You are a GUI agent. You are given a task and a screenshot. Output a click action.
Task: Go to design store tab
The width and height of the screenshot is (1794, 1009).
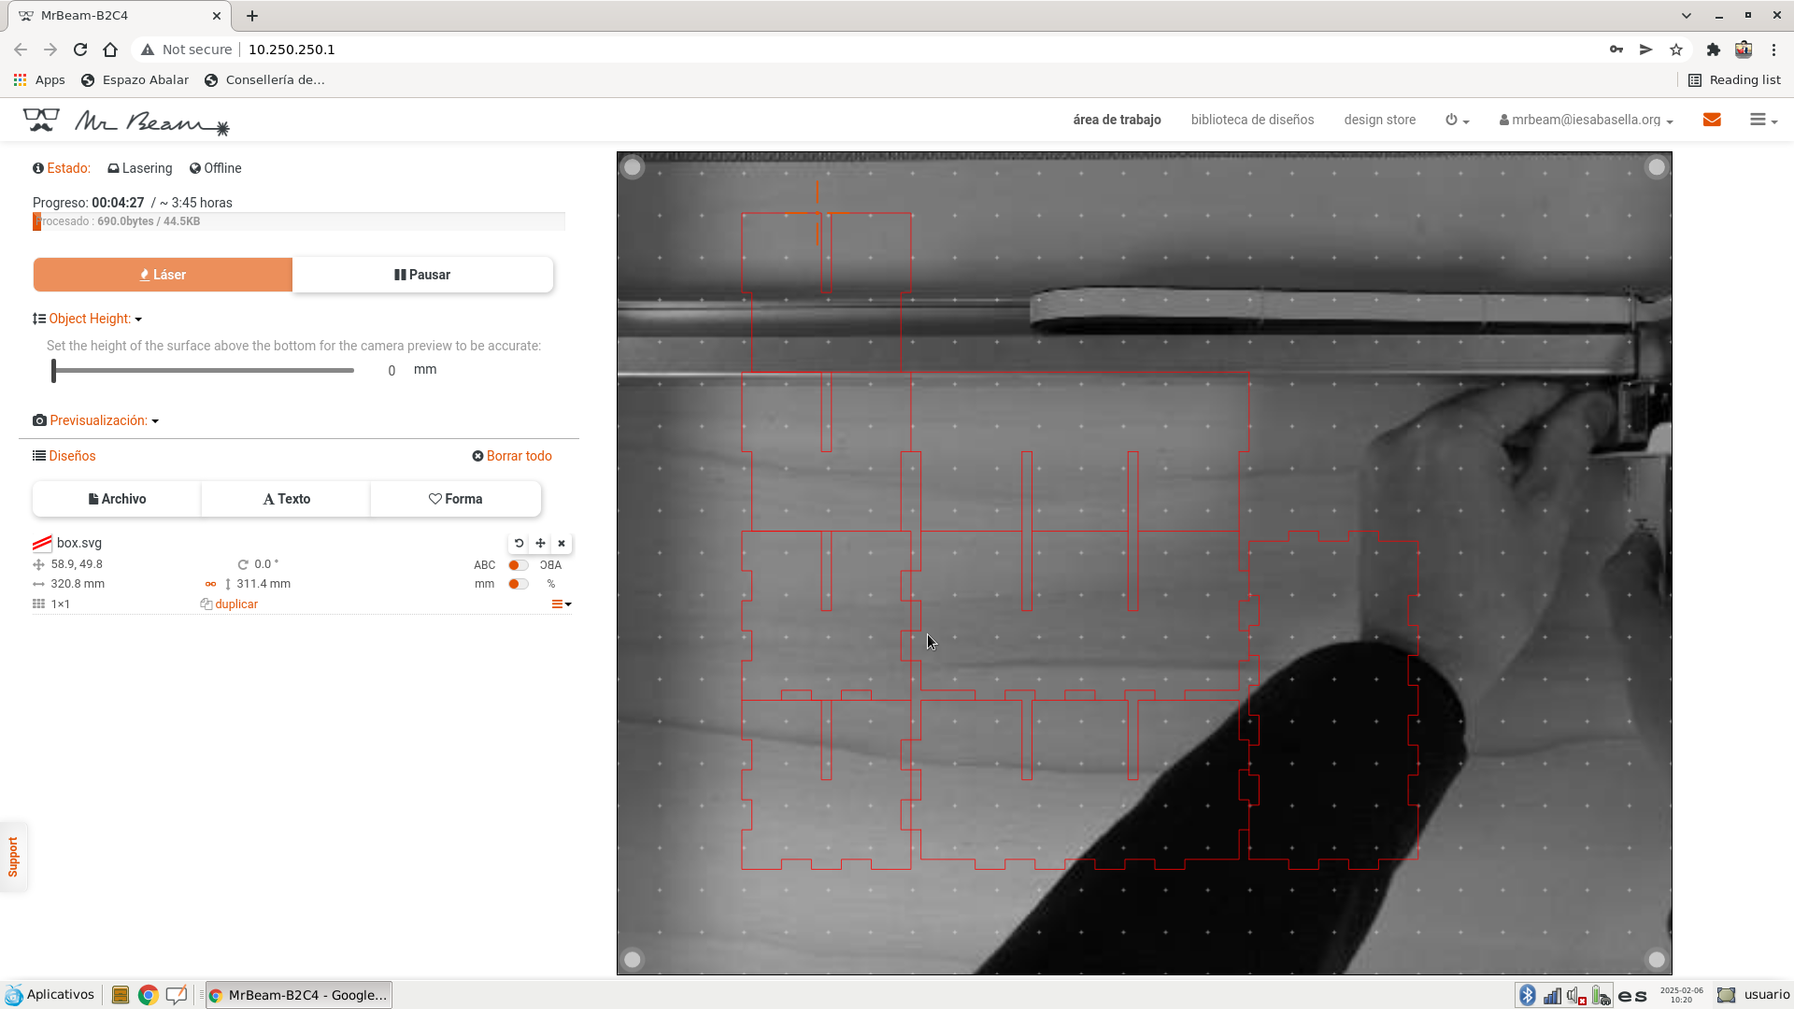[1379, 120]
